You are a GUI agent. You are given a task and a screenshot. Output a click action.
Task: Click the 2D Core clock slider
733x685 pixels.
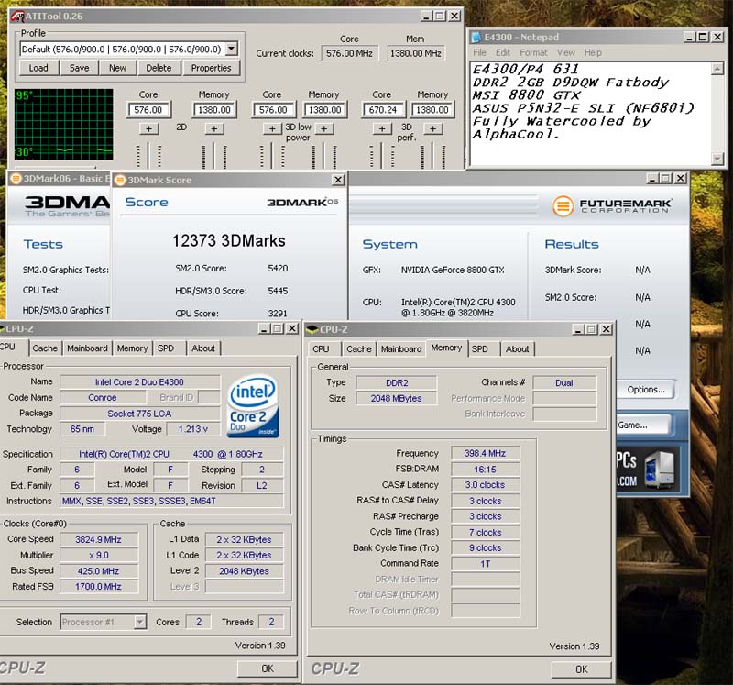pyautogui.click(x=148, y=156)
